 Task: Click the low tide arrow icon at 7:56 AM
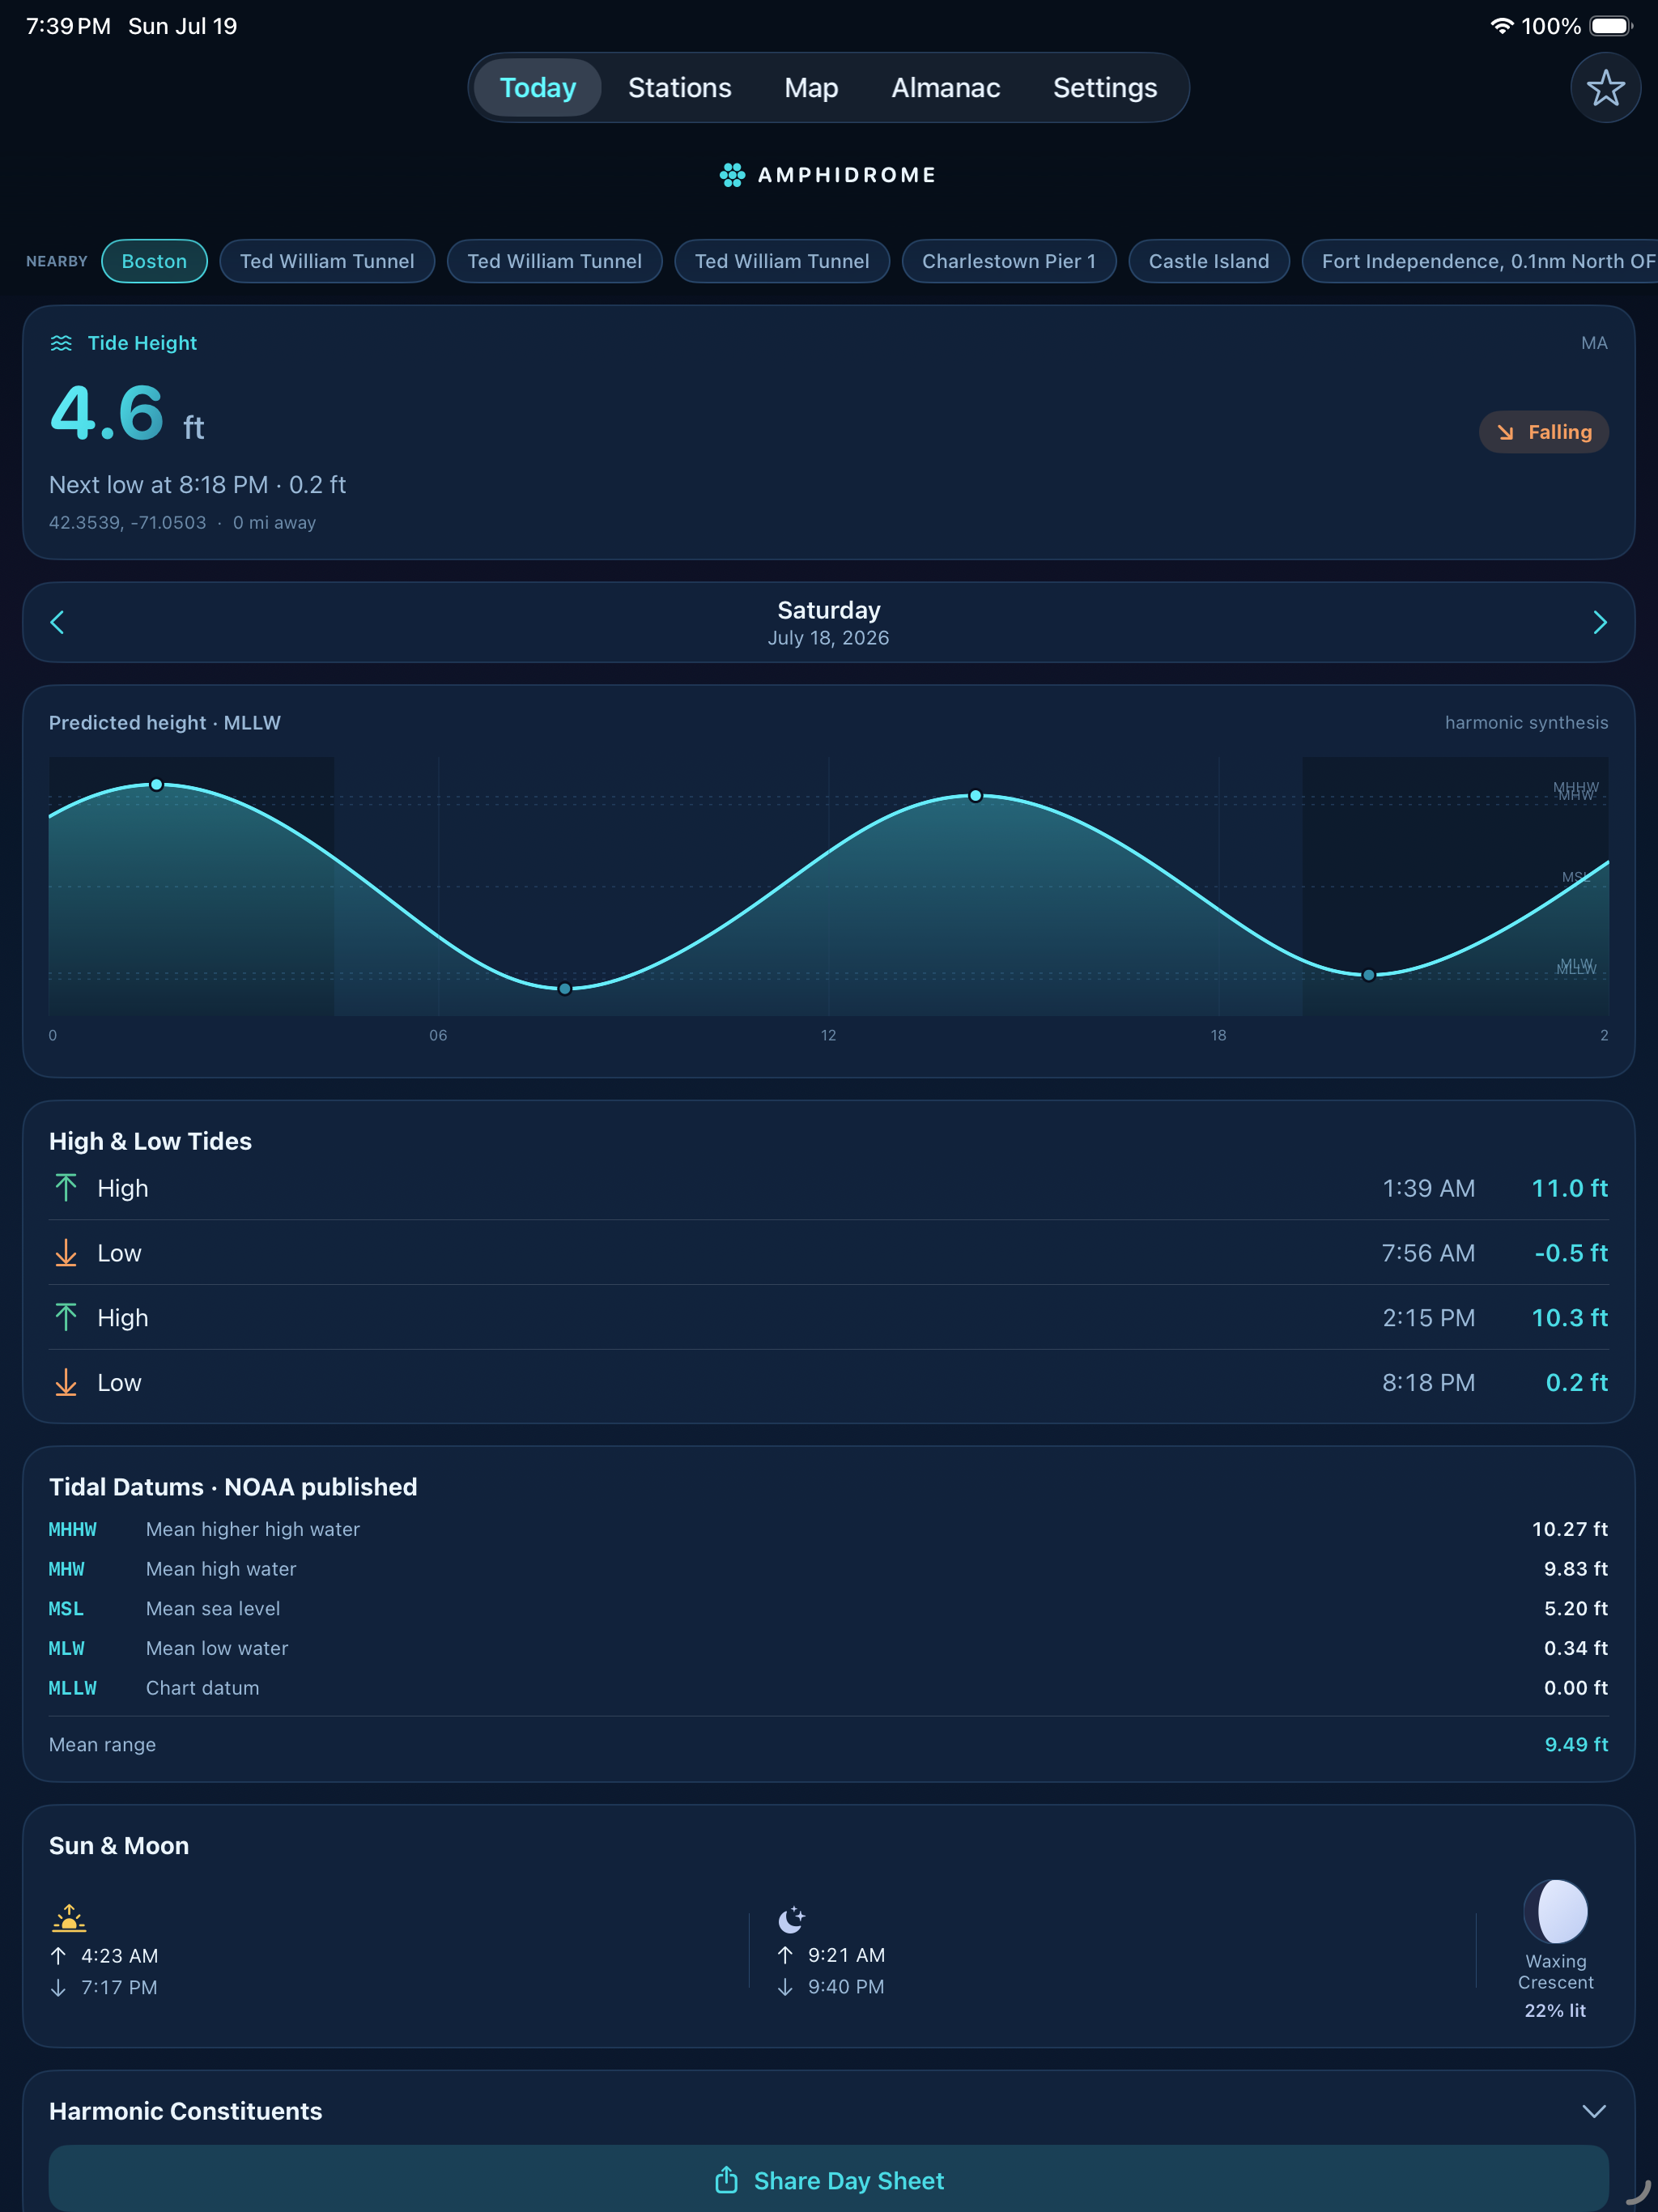click(66, 1253)
